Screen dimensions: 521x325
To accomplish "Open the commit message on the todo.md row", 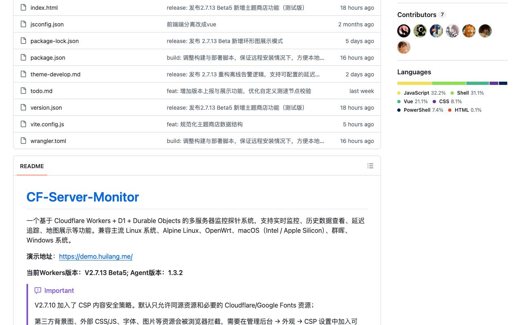I will [239, 91].
